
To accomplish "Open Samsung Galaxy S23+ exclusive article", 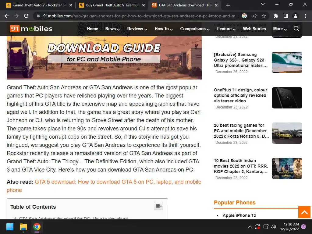I will coord(241,60).
